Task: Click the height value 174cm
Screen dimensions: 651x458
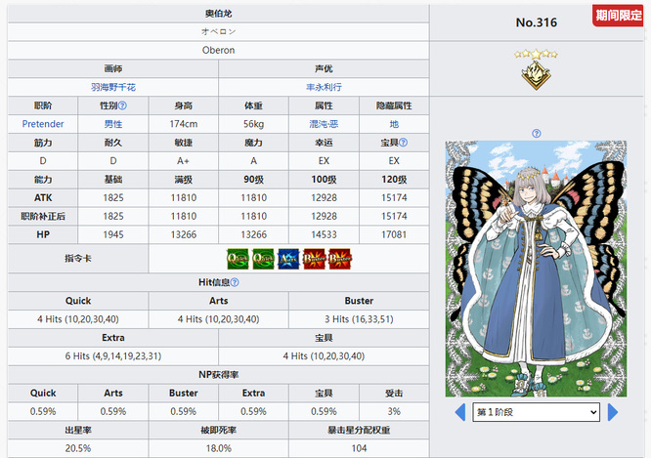Action: pyautogui.click(x=184, y=124)
